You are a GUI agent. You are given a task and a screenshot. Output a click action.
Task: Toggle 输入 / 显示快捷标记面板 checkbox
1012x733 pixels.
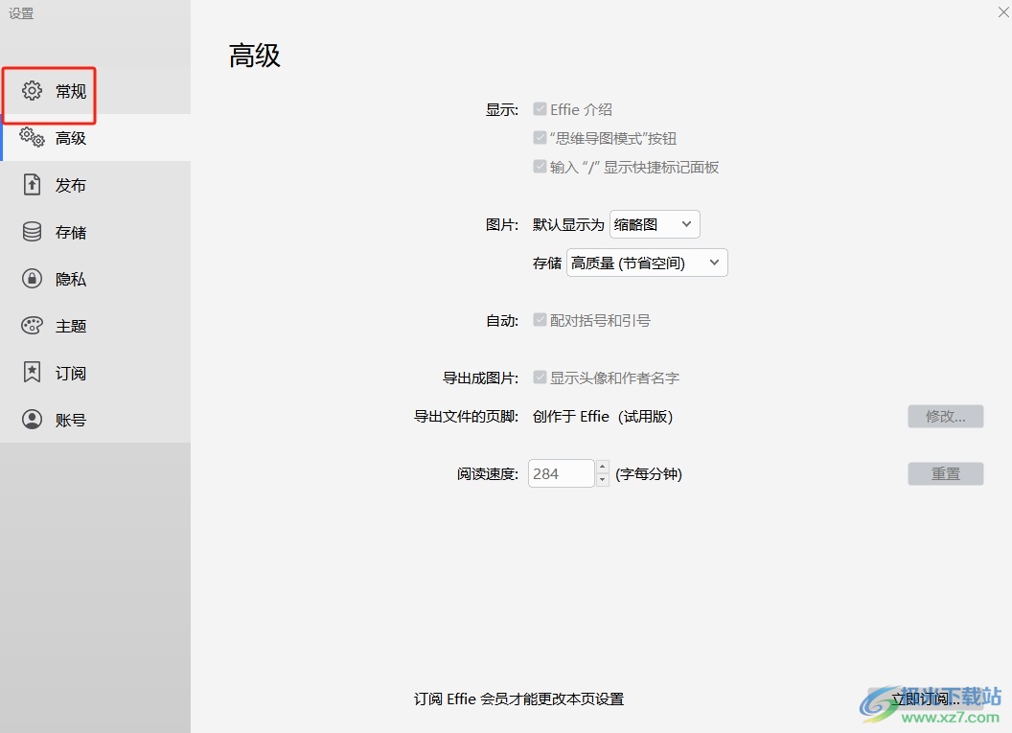(540, 167)
